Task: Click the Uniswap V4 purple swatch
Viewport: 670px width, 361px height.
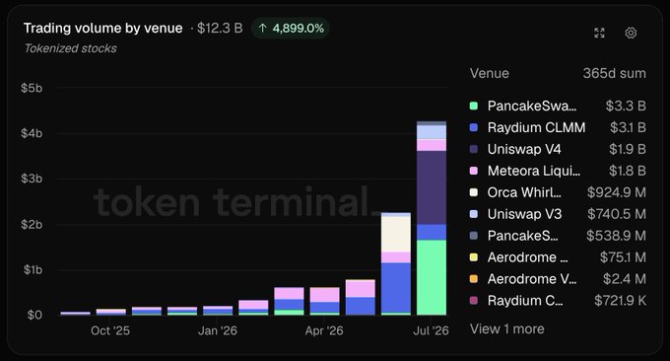Action: click(x=474, y=149)
